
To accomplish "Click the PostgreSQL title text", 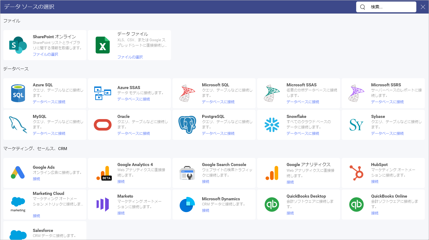I will coord(213,117).
